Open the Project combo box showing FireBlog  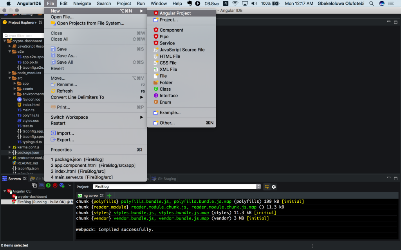(x=177, y=187)
